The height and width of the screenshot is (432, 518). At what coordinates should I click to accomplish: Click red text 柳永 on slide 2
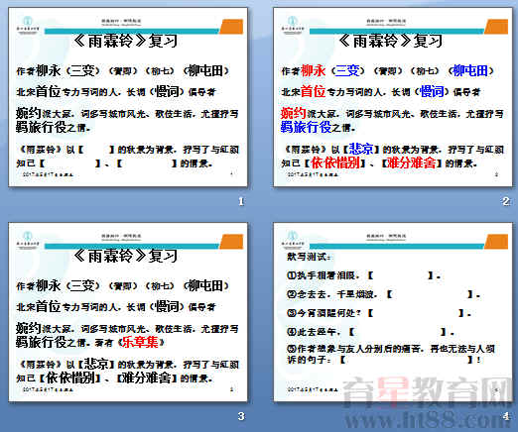point(313,70)
